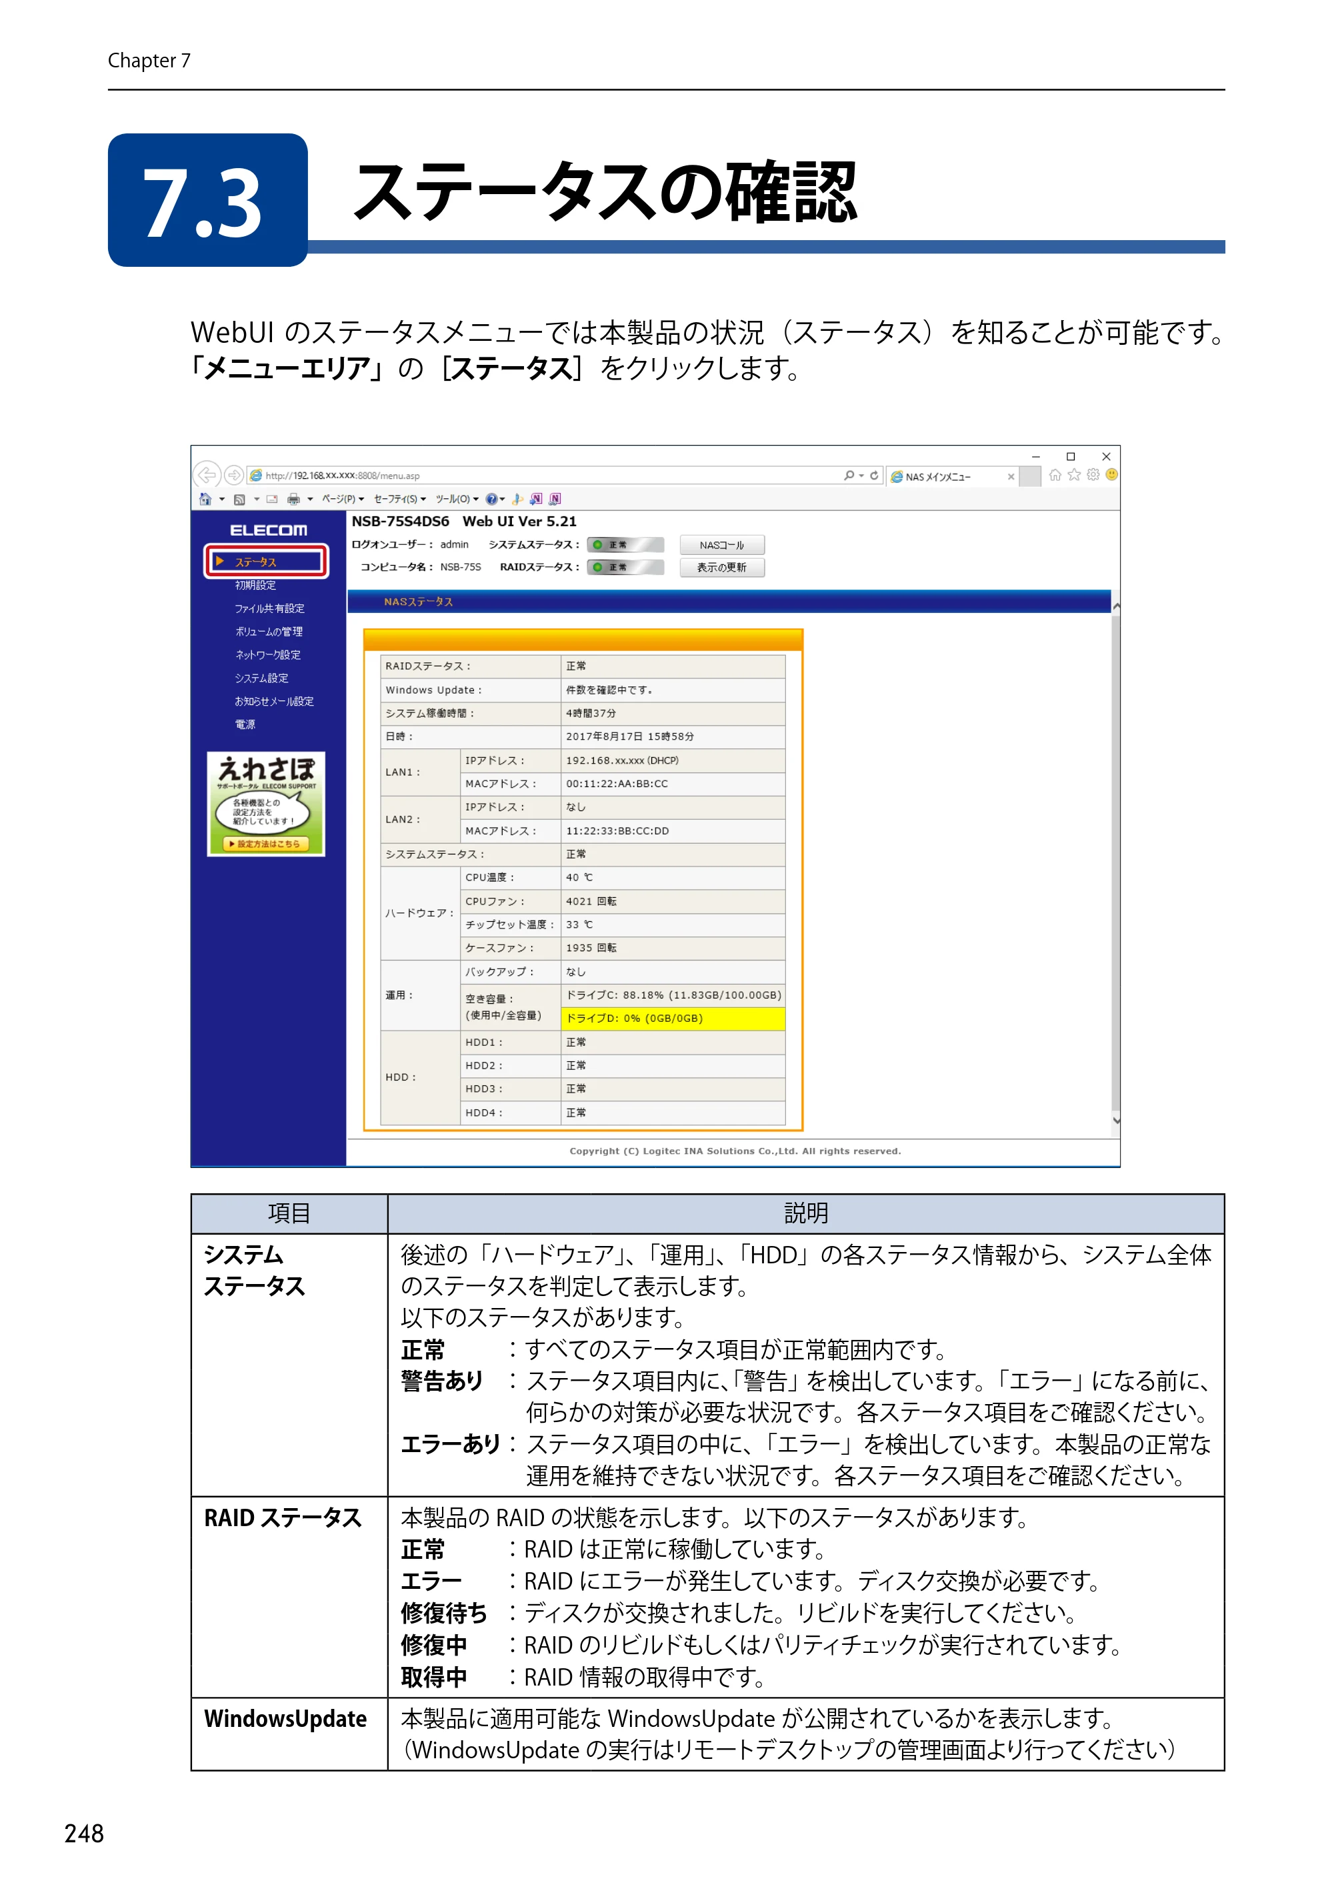Click the 表示の更新 button

tap(722, 567)
